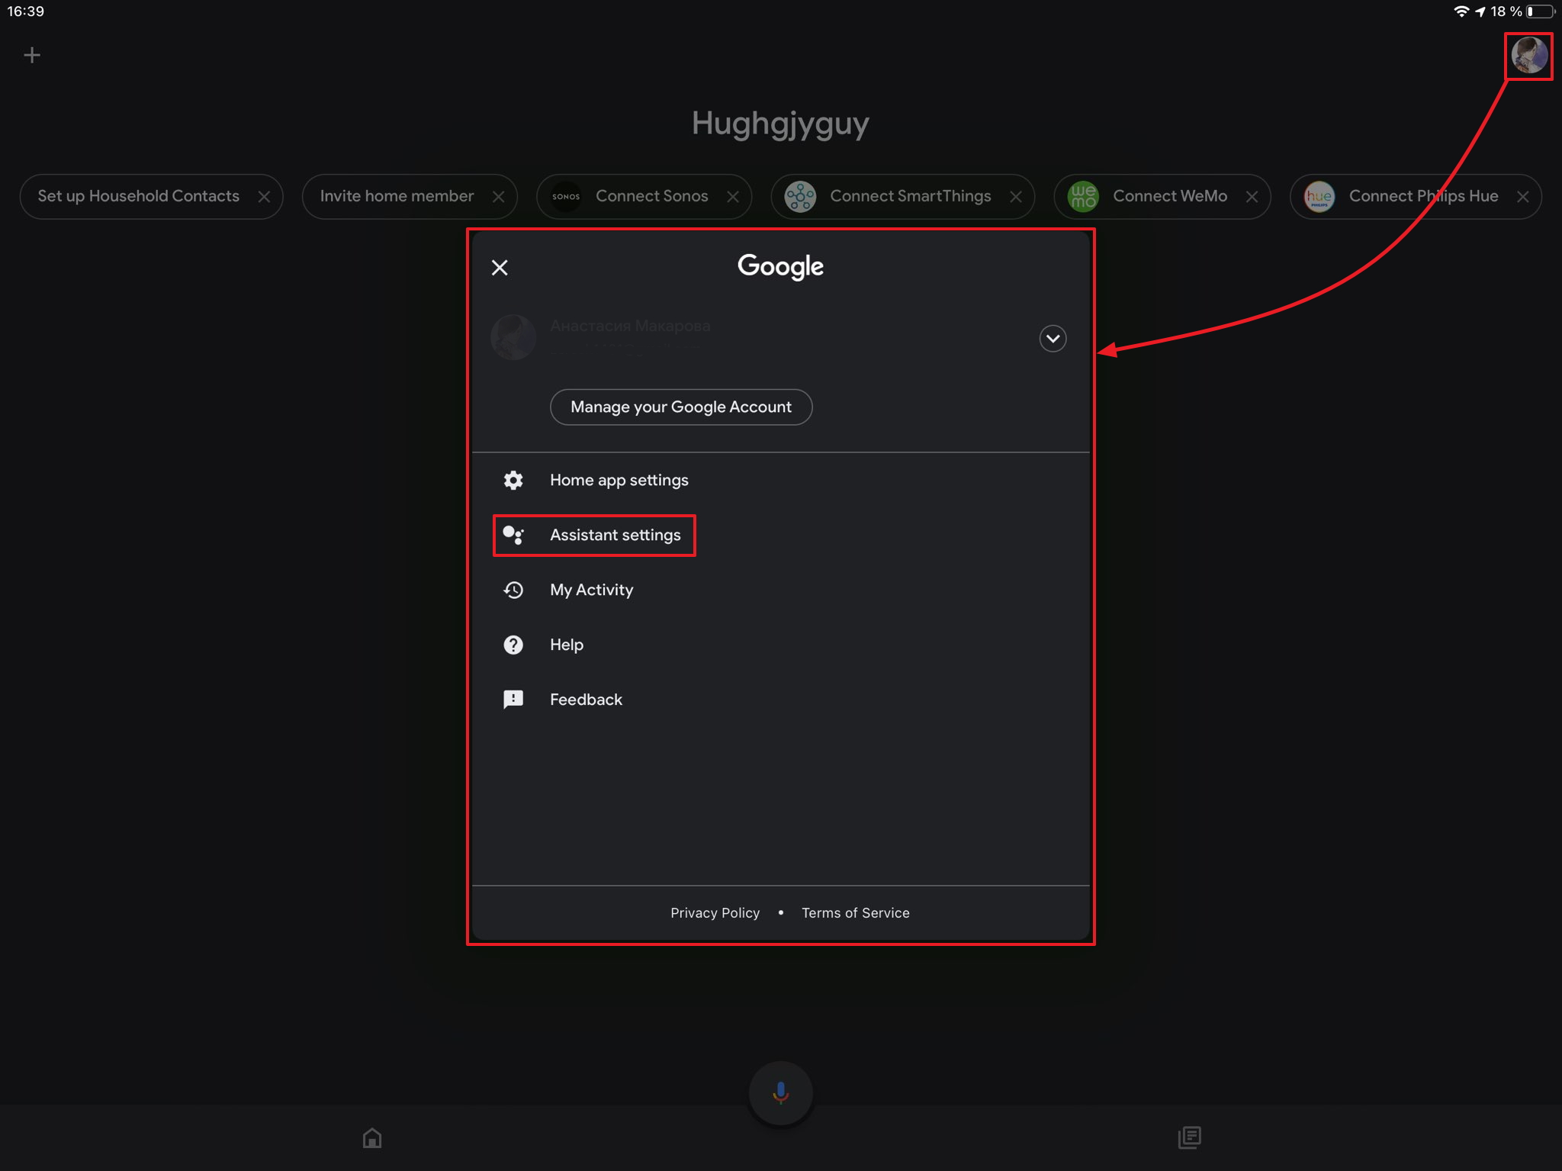Dismiss the Connect WeMo chip
Viewport: 1562px width, 1171px height.
1252,197
